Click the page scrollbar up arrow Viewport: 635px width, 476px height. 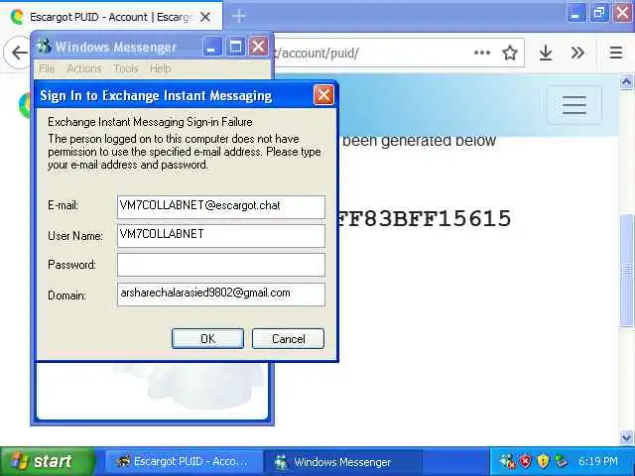pos(626,82)
